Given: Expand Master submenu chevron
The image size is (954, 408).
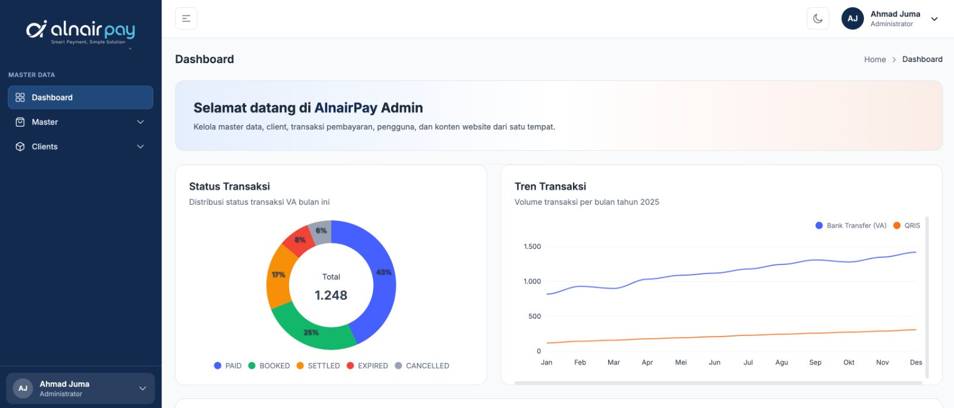Looking at the screenshot, I should pos(141,122).
